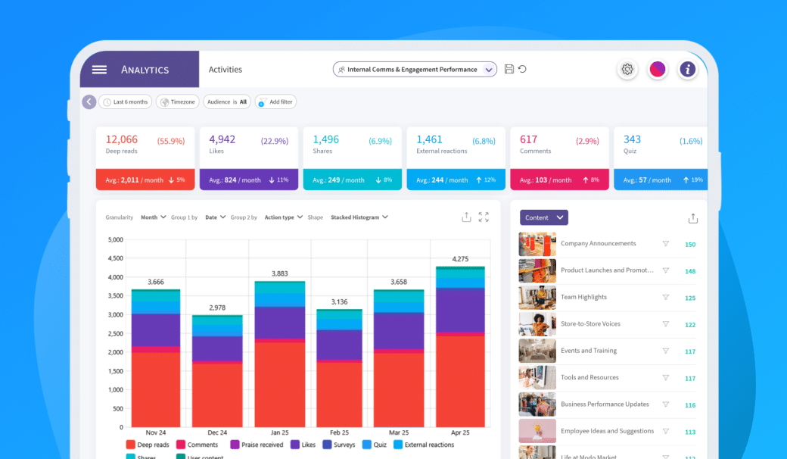The image size is (787, 459).
Task: Select the Activities tab
Action: pyautogui.click(x=226, y=70)
